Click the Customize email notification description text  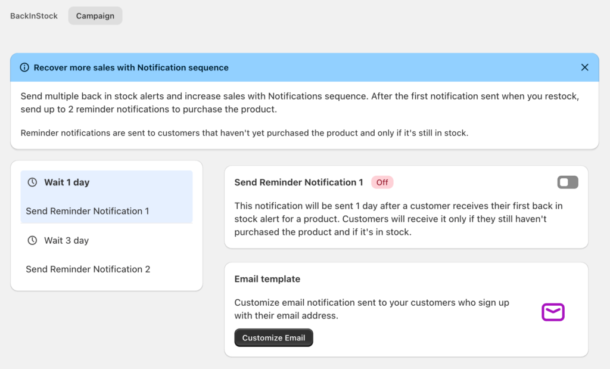(372, 309)
